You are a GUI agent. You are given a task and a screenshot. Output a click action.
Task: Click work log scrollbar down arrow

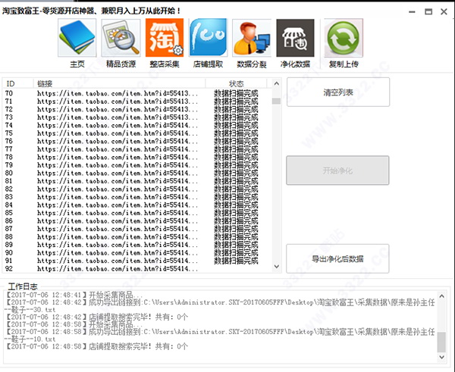tap(441, 357)
